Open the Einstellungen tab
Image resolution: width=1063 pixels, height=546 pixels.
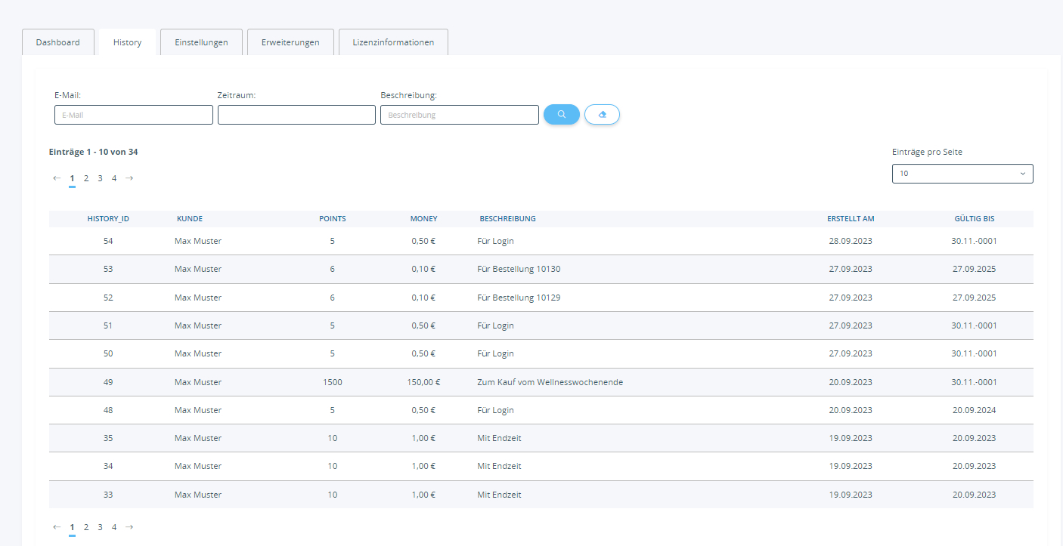pos(201,42)
